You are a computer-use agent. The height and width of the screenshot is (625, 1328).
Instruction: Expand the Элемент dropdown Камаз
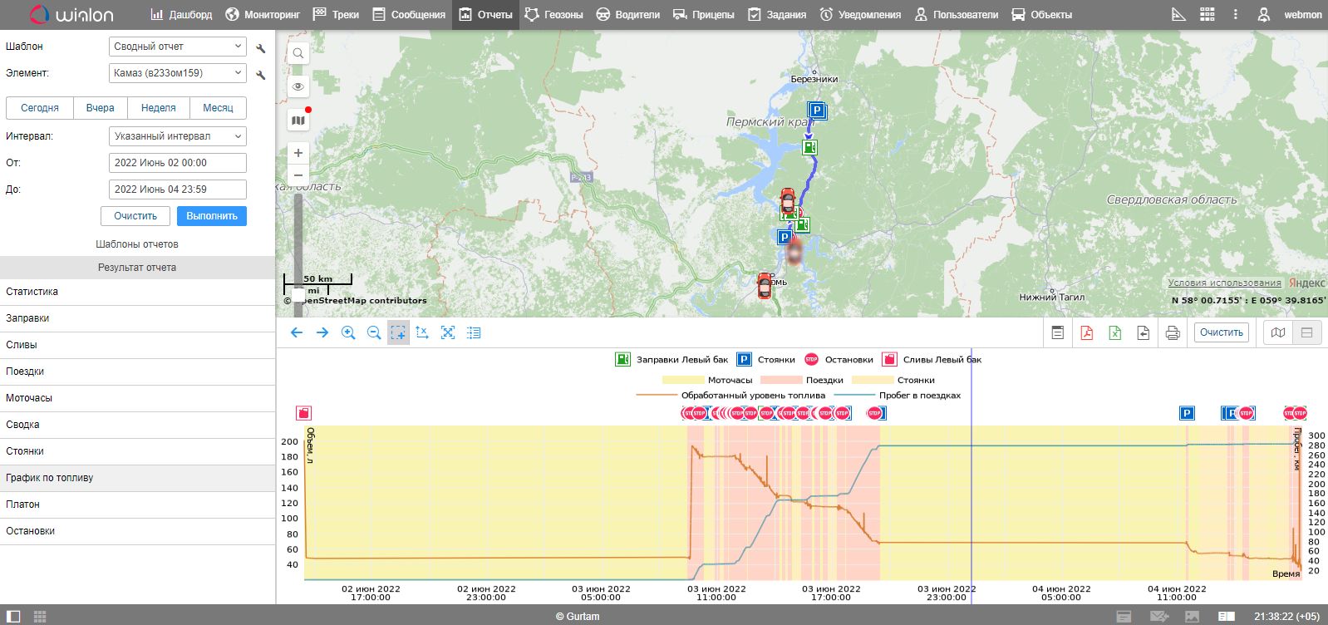click(177, 73)
